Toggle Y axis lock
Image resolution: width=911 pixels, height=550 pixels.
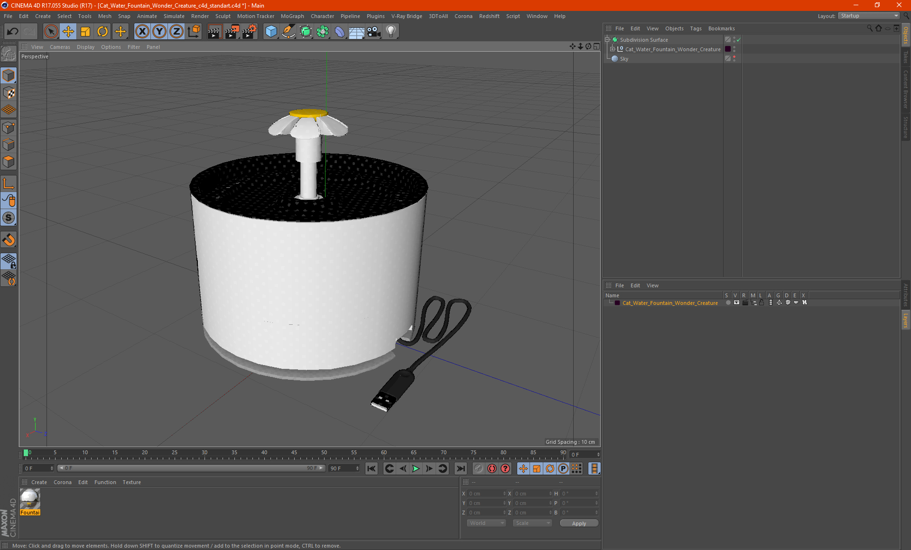[x=159, y=31]
